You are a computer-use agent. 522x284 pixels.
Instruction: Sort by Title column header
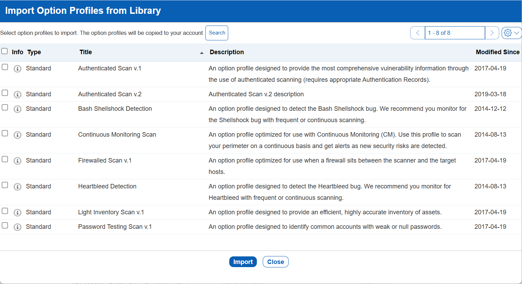pos(86,52)
